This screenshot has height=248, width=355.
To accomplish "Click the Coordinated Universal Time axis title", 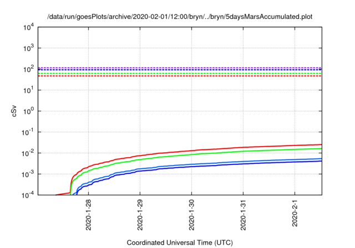I will [180, 243].
